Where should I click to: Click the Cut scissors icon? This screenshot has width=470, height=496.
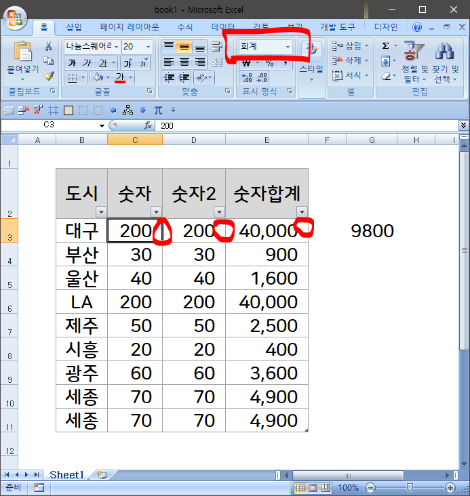coord(48,46)
